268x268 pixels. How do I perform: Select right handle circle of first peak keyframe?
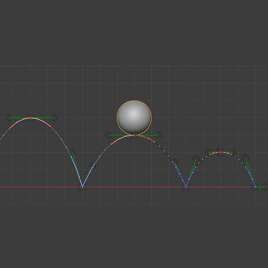54,118
